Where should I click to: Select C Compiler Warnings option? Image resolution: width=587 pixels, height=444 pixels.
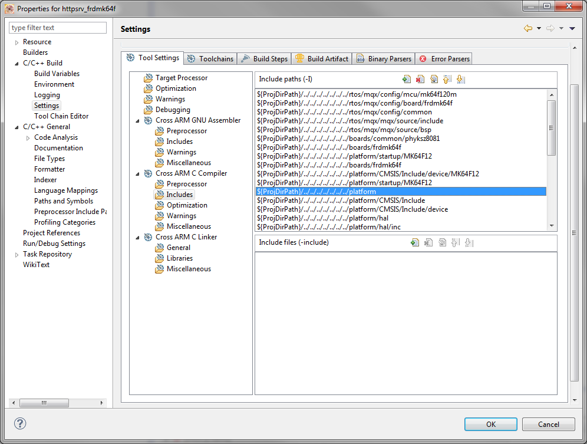coord(182,216)
